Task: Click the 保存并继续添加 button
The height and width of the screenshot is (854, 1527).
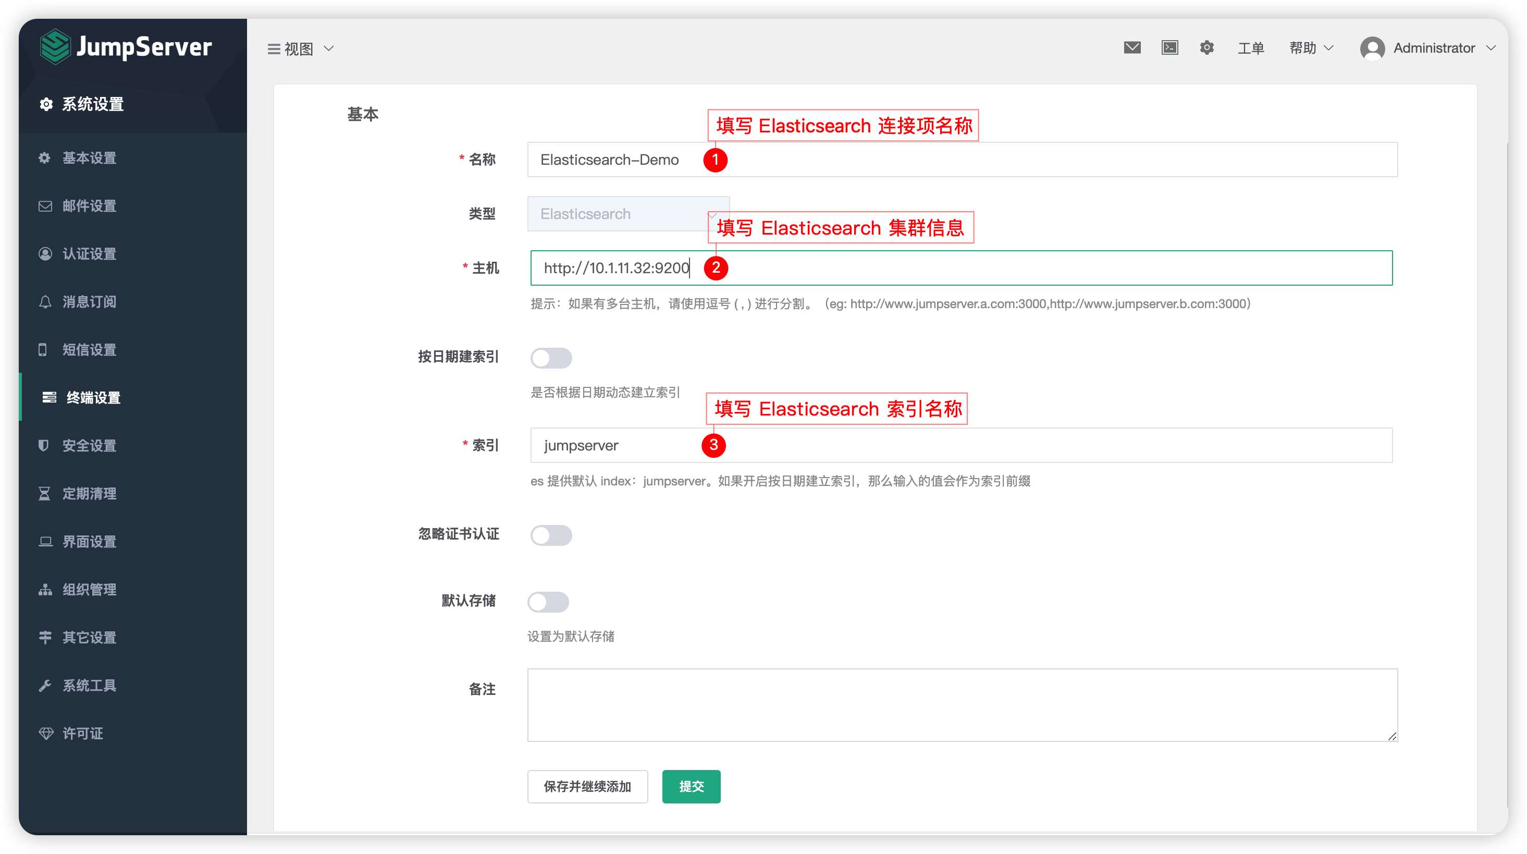Action: pyautogui.click(x=587, y=786)
